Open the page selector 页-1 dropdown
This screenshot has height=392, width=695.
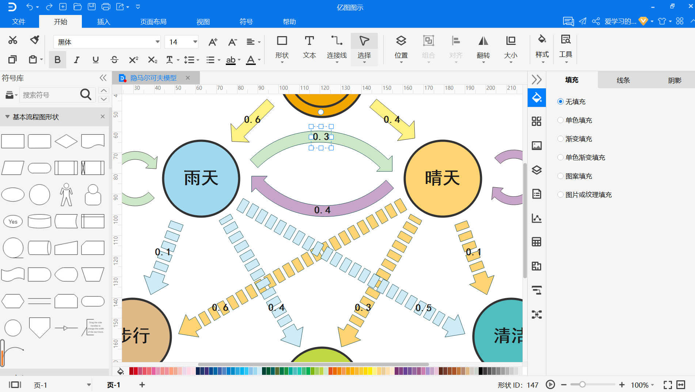click(88, 385)
